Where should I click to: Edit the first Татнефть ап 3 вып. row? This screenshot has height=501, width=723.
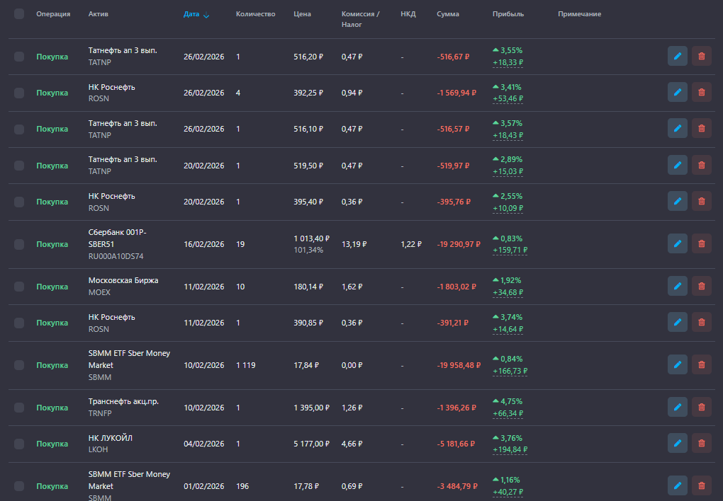pos(677,57)
